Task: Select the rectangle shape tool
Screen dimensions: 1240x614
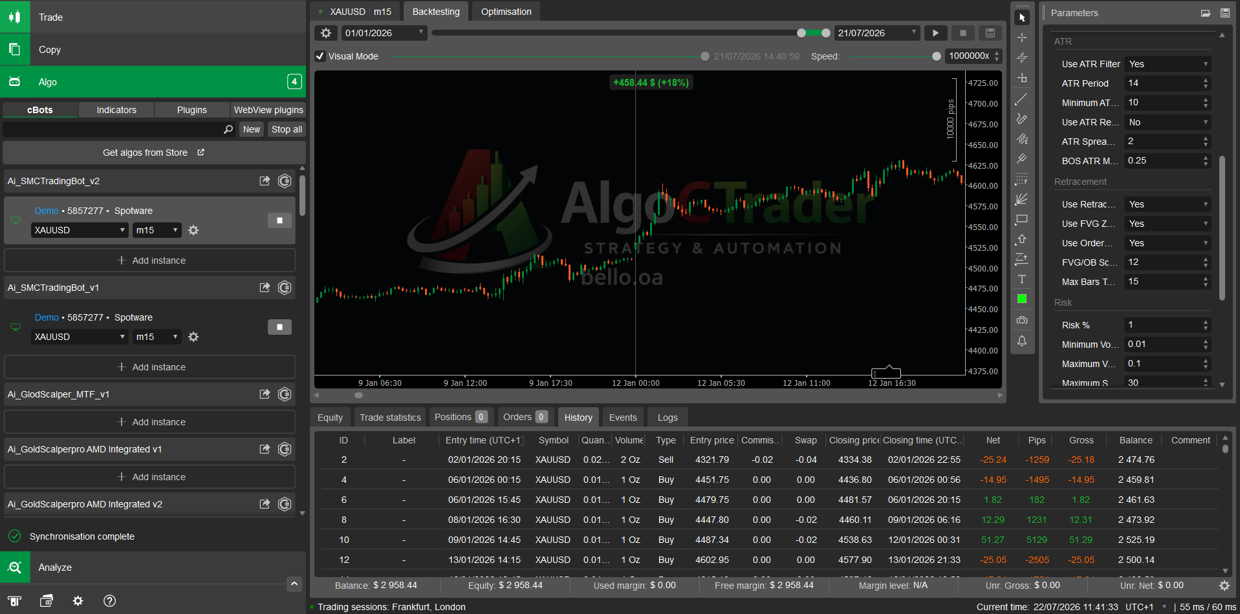Action: 1022,219
